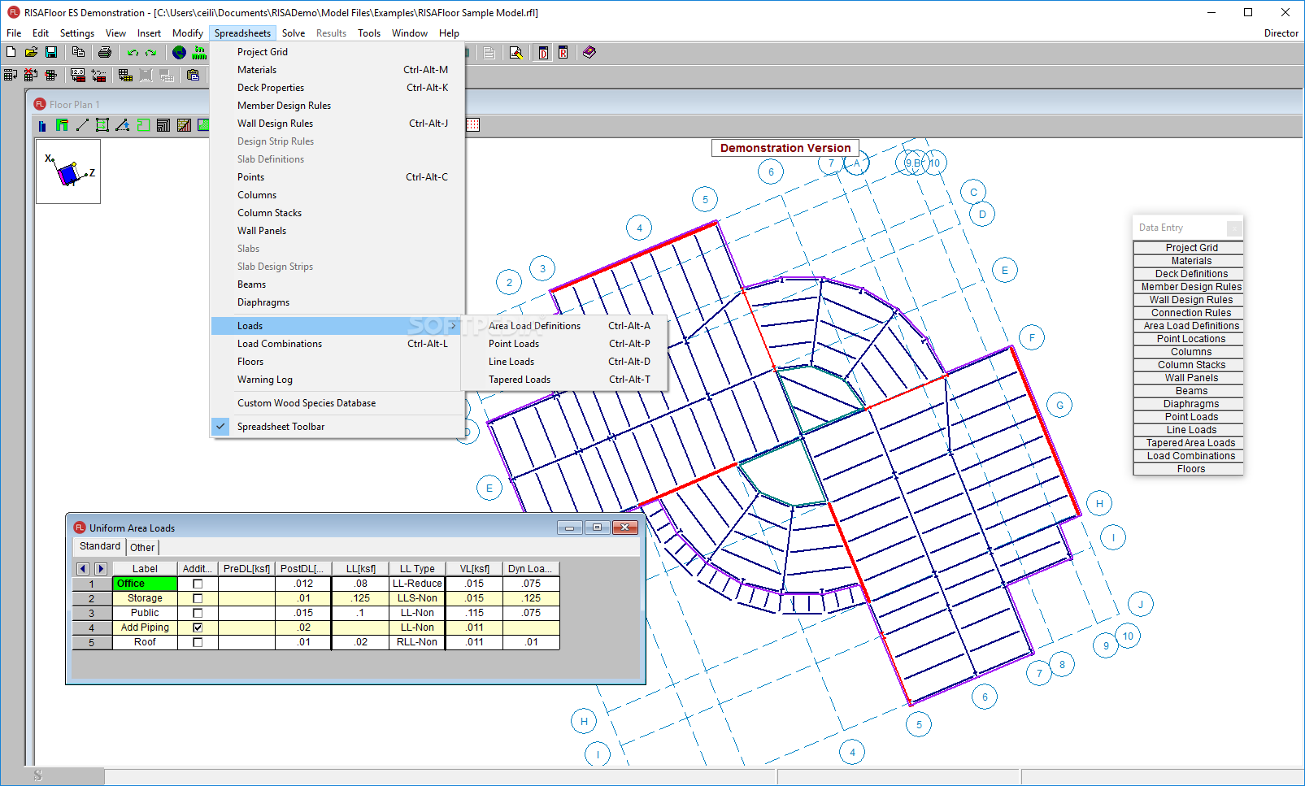Toggle the Data Entry toolbar via D icon
1305x786 pixels.
543,52
